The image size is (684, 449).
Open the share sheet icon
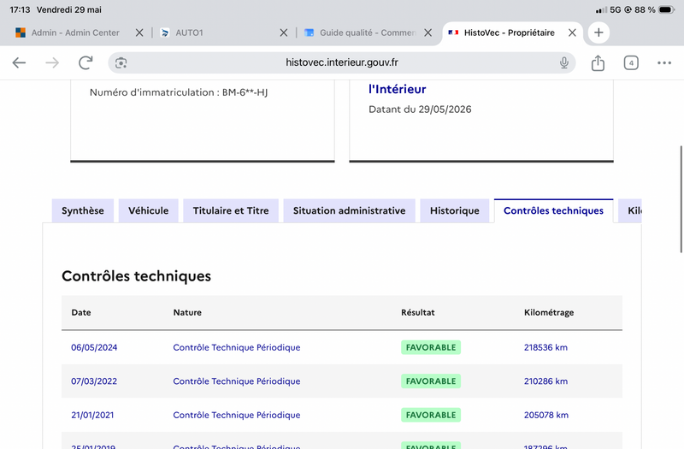tap(598, 62)
